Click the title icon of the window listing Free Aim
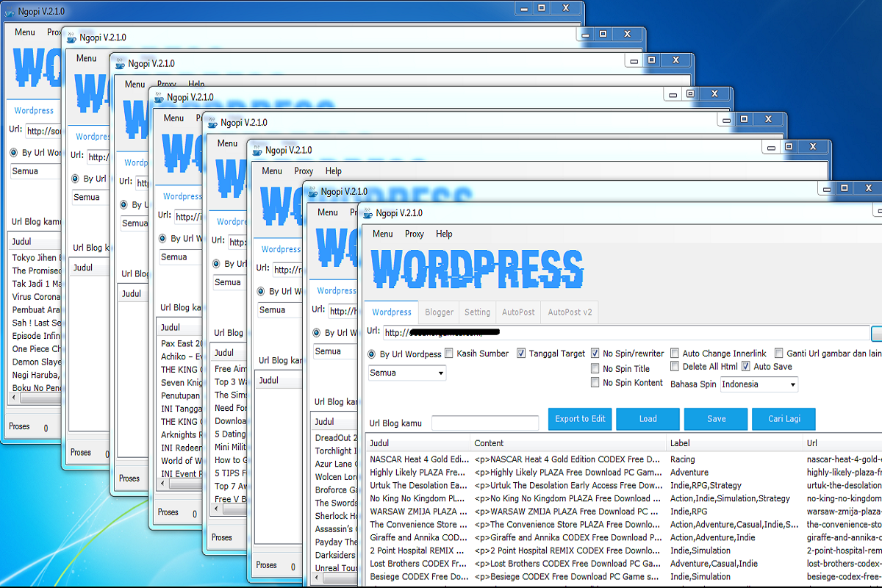The width and height of the screenshot is (882, 588). coord(212,123)
